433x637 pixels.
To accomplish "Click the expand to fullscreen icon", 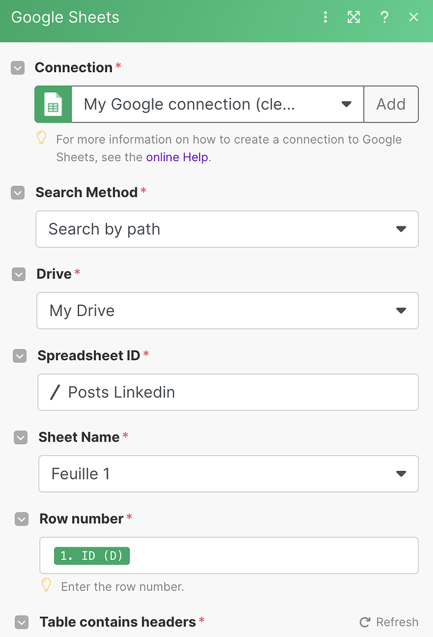I will click(x=354, y=17).
